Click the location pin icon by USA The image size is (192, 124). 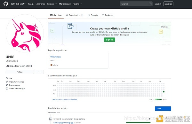pos(7,78)
